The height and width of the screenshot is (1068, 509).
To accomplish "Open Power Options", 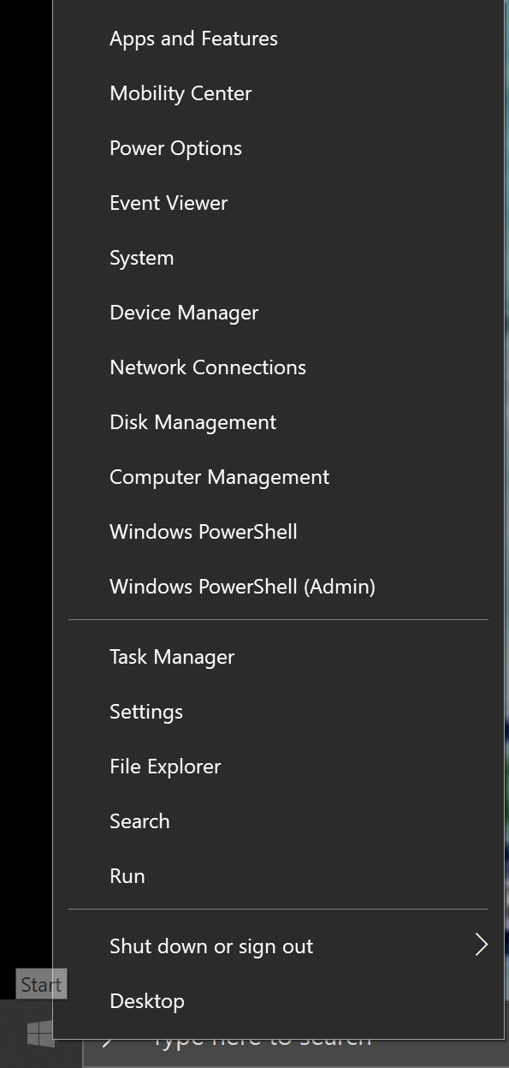I will point(279,148).
